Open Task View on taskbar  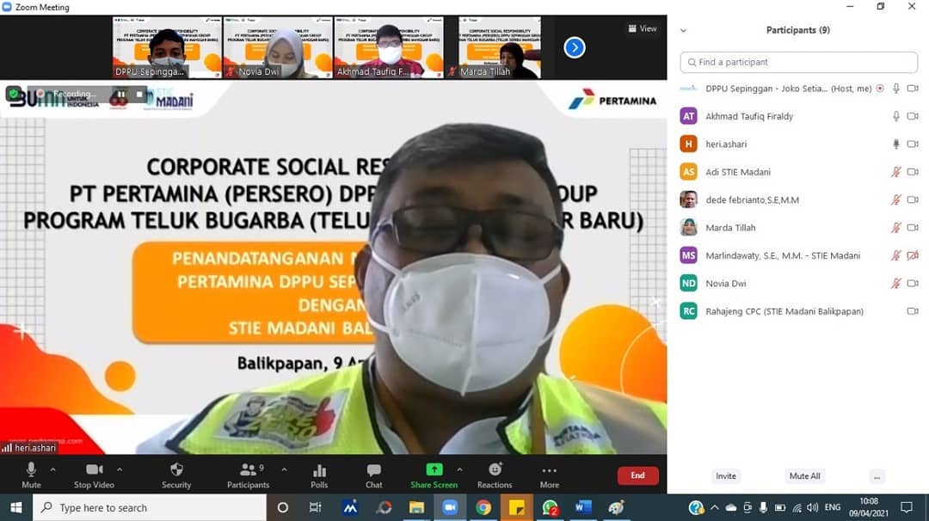point(315,507)
